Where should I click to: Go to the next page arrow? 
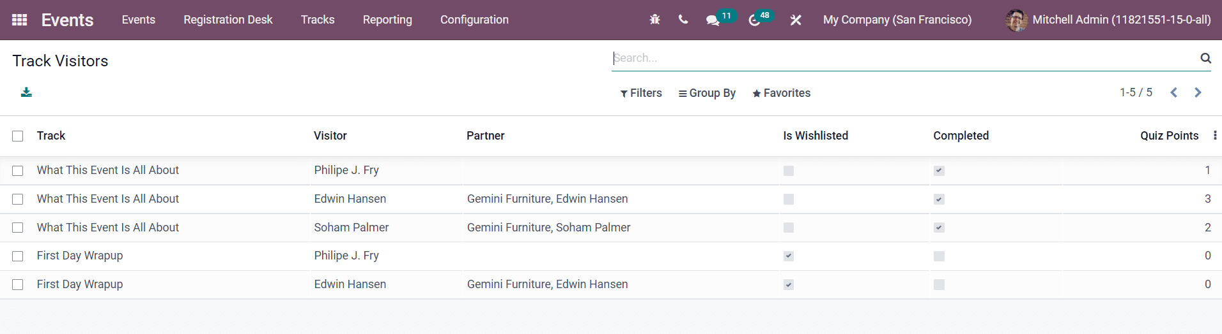(1198, 92)
